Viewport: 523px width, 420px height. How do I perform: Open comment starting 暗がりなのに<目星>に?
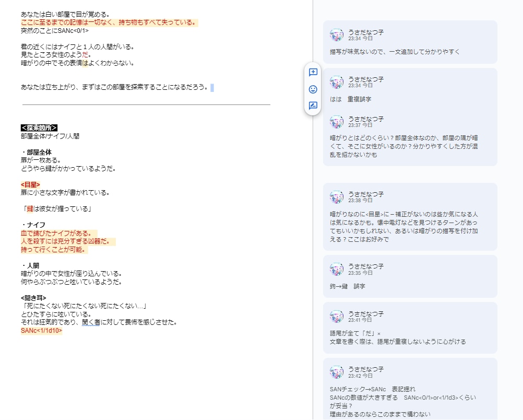(x=410, y=217)
